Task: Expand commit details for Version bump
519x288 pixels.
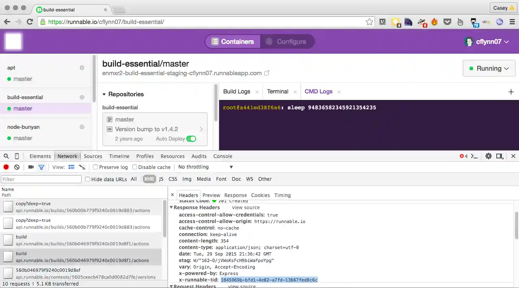Action: 201,129
